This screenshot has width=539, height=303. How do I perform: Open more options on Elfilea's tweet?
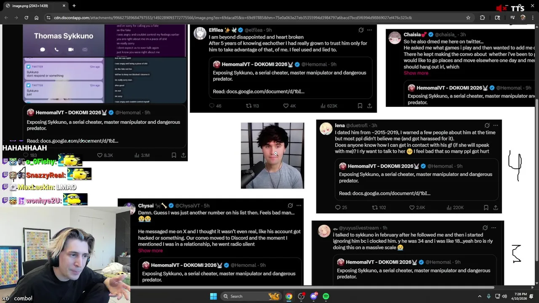[369, 30]
